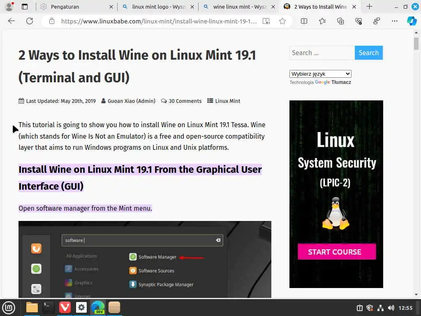Switch to wine linux mint tab

point(238,7)
